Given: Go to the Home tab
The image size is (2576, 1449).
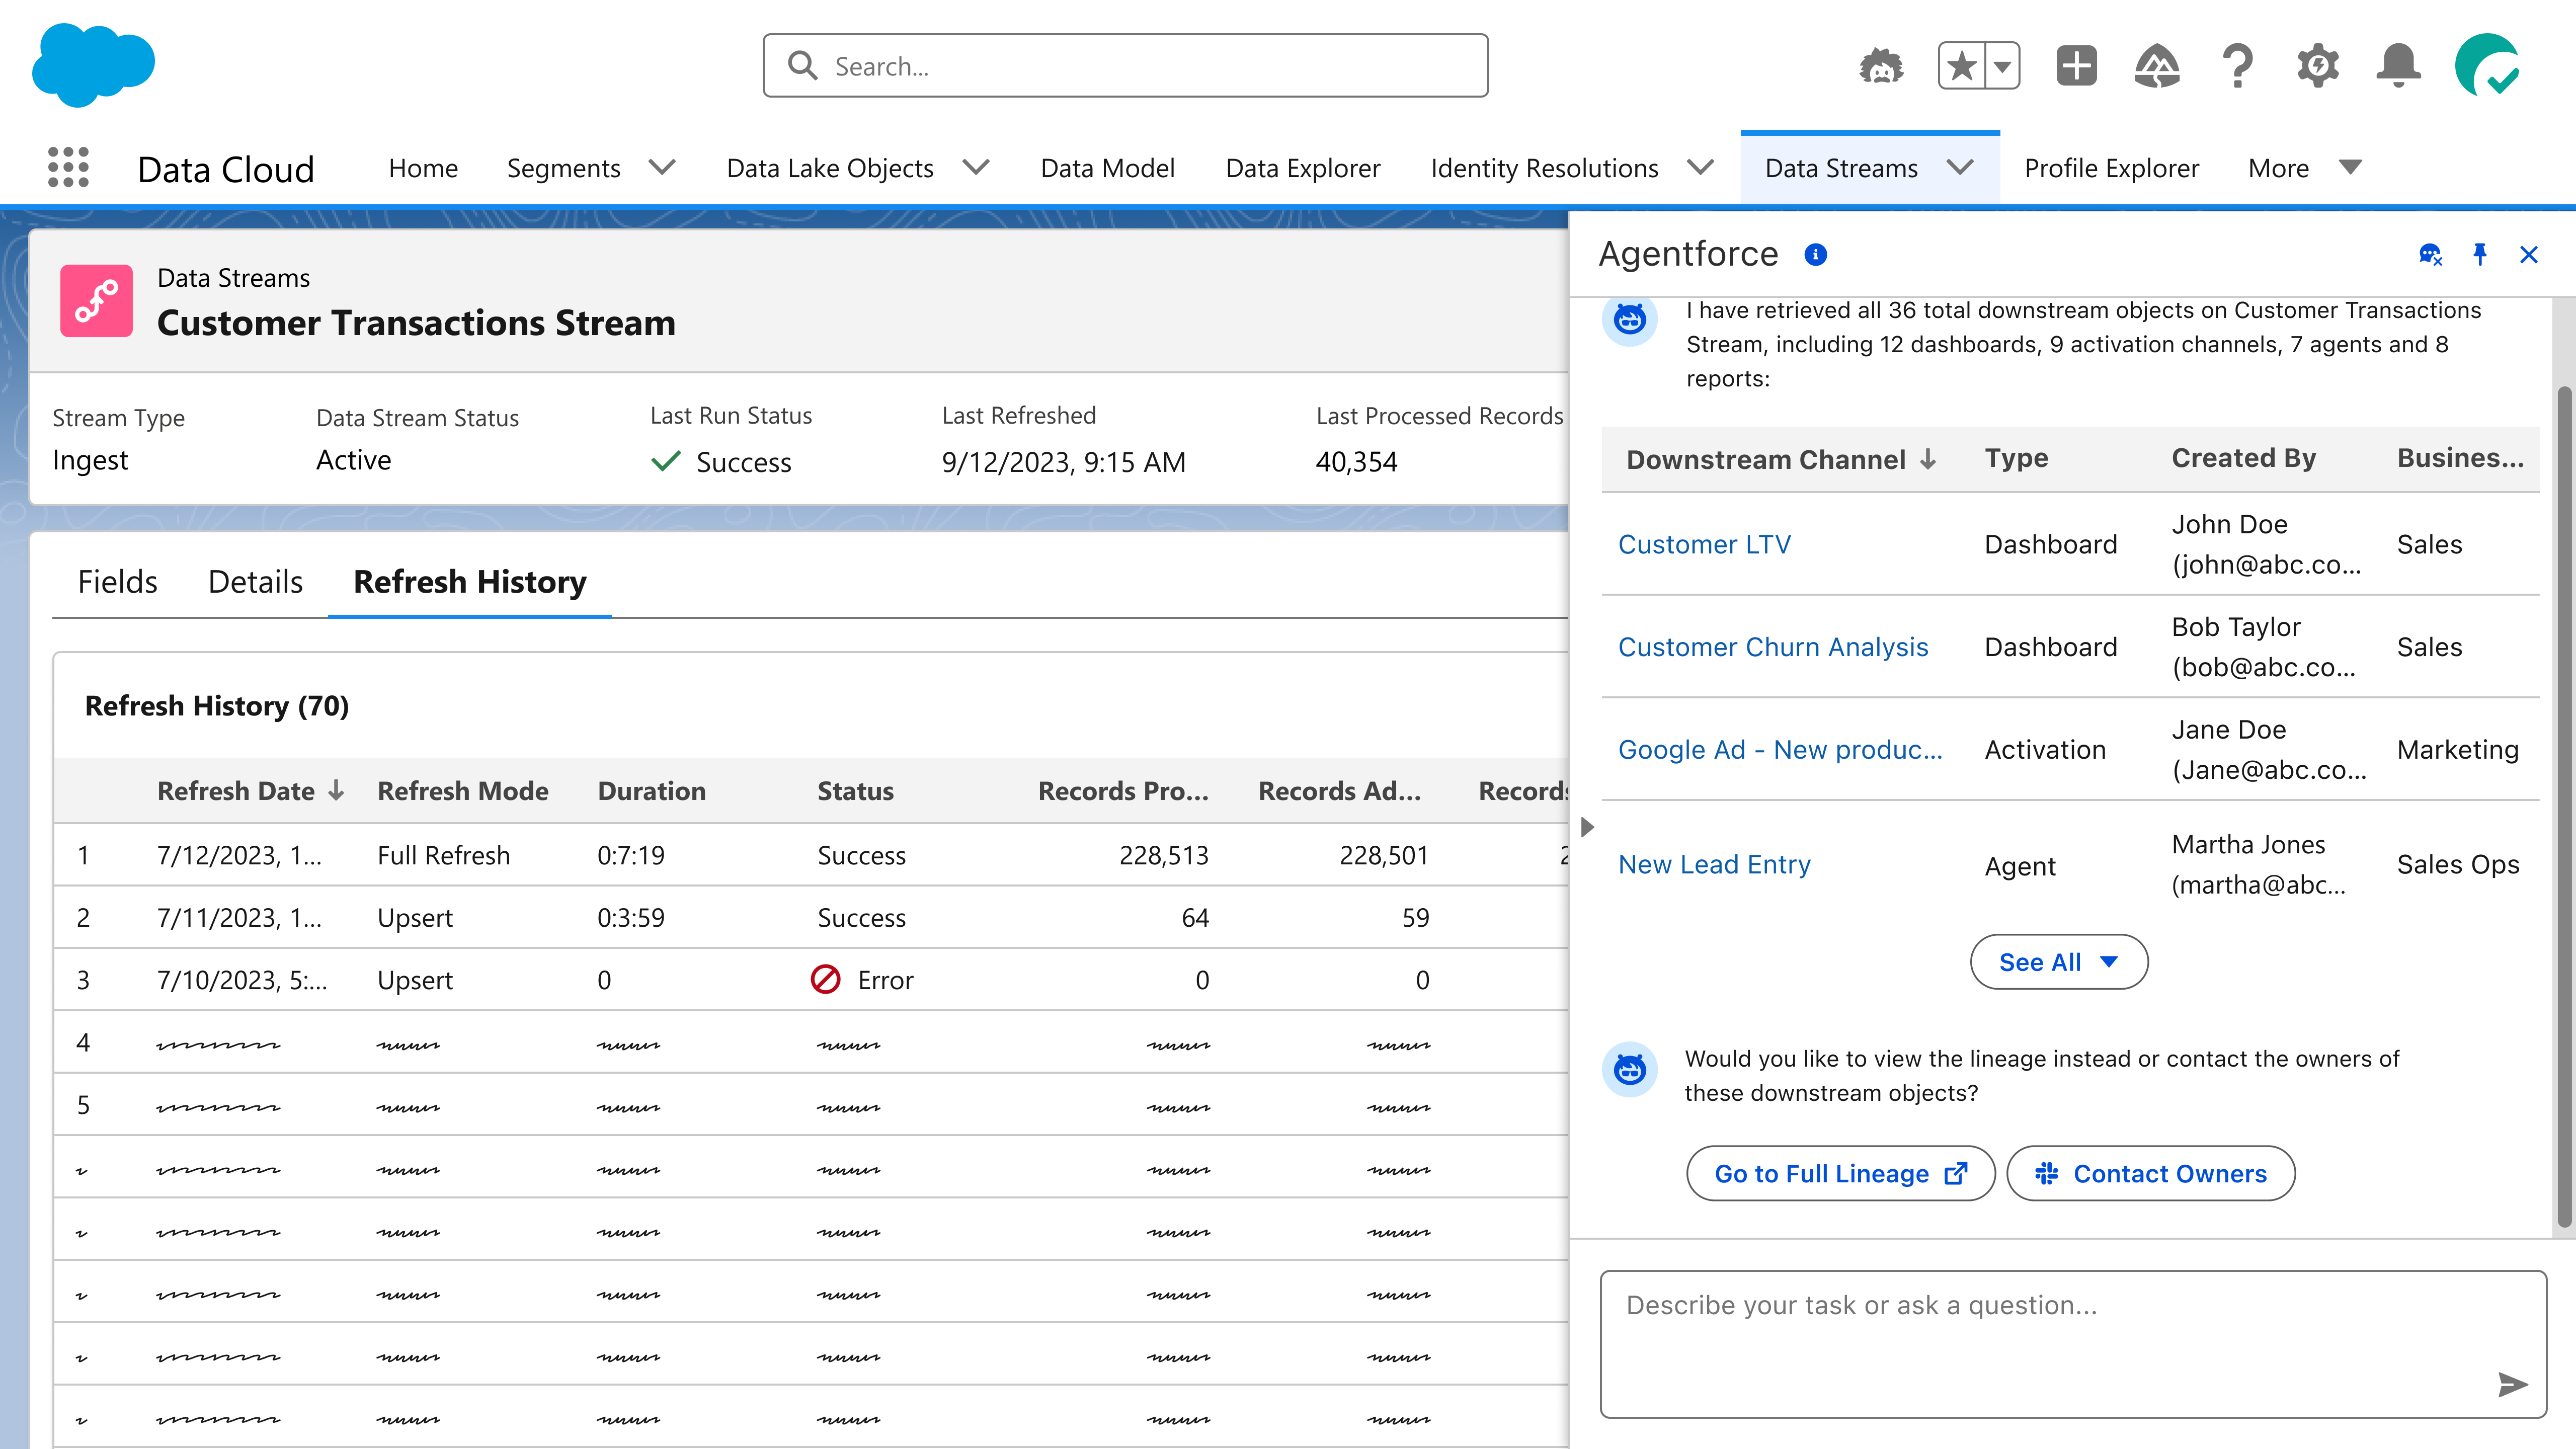Looking at the screenshot, I should 423,168.
